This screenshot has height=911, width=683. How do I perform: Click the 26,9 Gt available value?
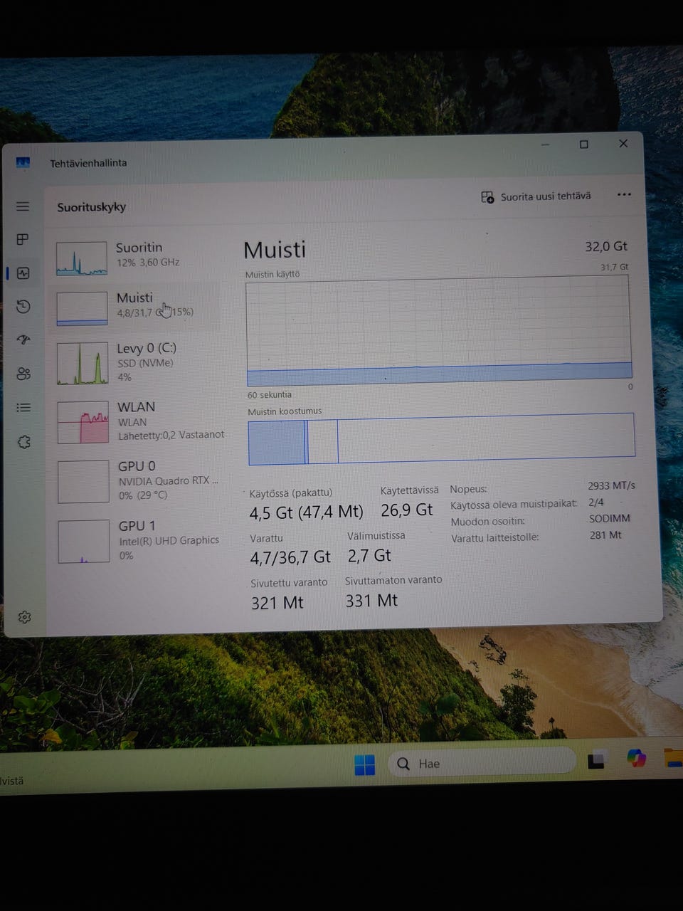(407, 510)
